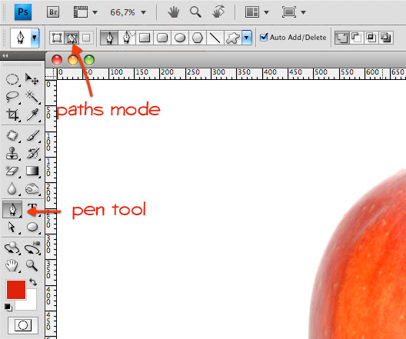Choose the Ellipse shape tool option
The height and width of the screenshot is (339, 406).
click(x=180, y=38)
